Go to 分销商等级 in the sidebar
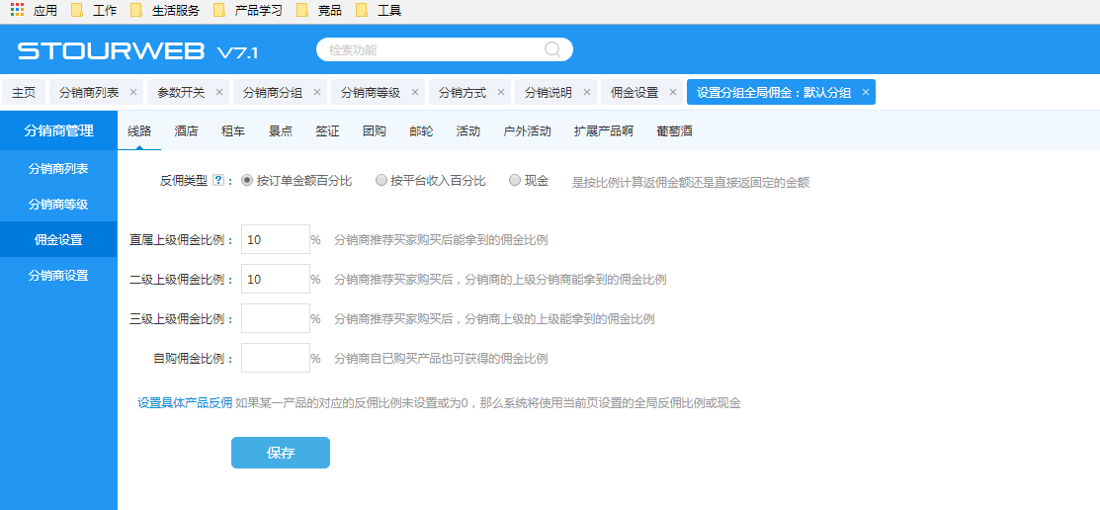 58,205
